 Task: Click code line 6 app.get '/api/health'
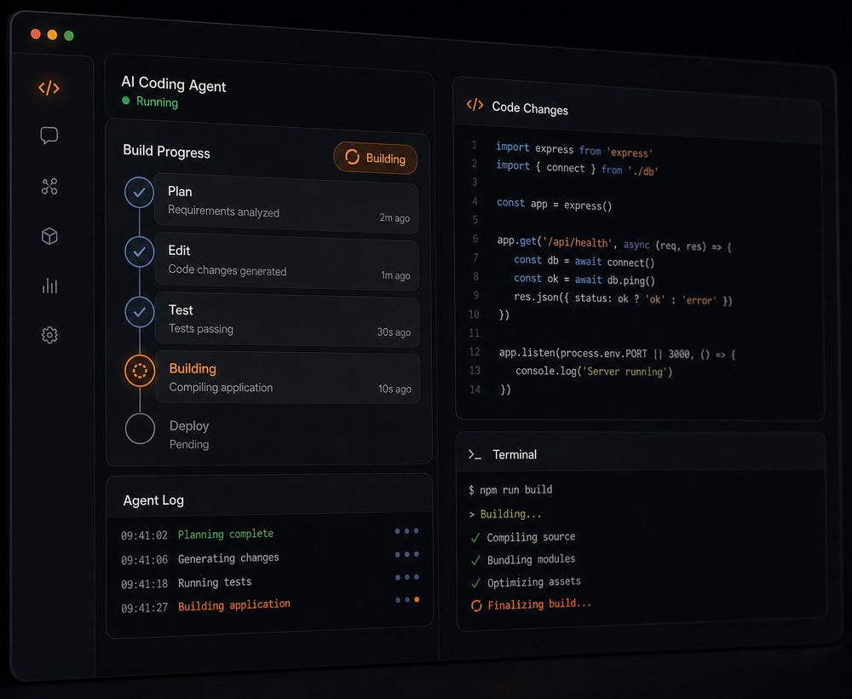click(614, 244)
